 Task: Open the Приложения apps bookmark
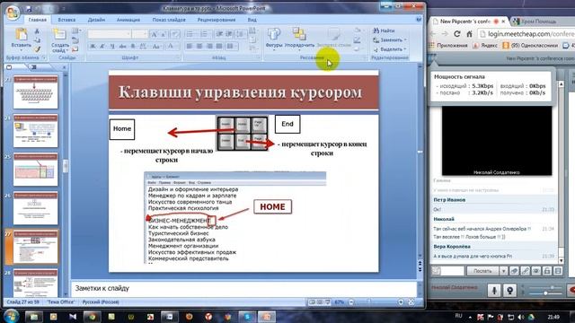448,46
